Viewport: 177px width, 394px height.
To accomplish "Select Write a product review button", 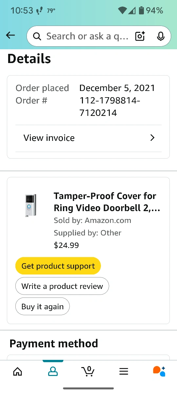I will [x=62, y=286].
